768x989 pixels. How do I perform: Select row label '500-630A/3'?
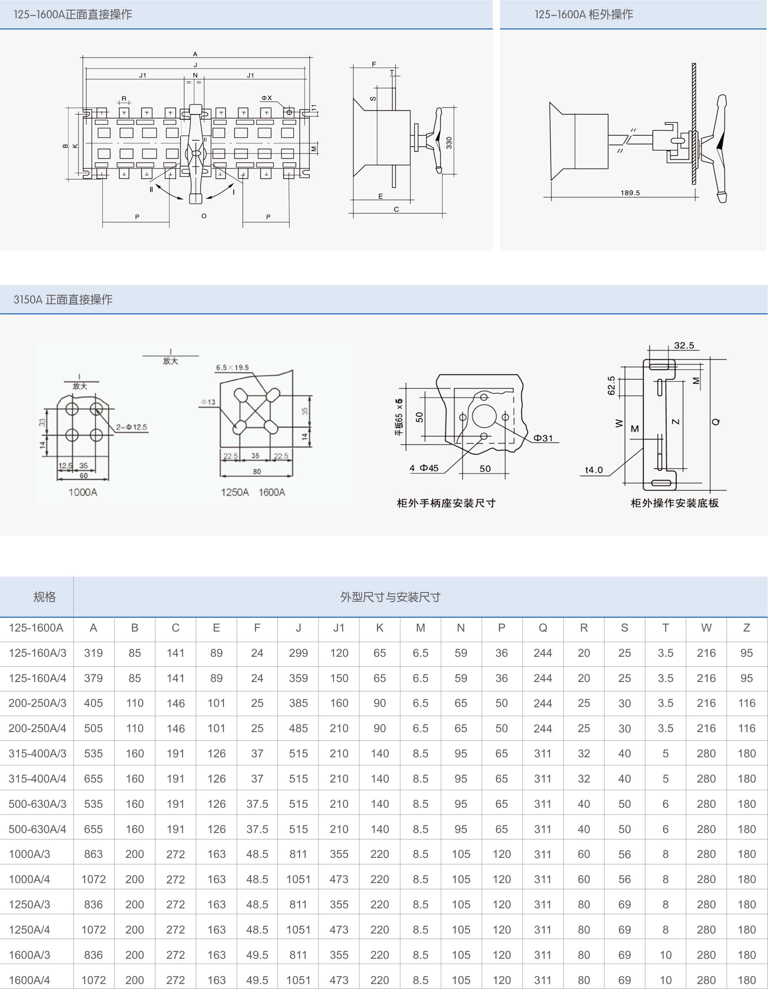point(37,804)
